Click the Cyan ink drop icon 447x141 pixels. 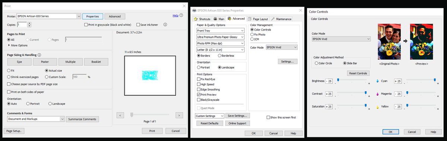tap(378, 81)
